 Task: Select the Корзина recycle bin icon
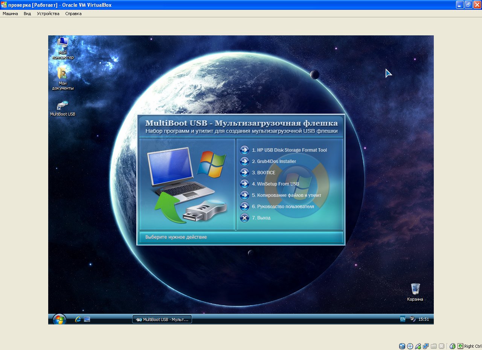tap(415, 292)
